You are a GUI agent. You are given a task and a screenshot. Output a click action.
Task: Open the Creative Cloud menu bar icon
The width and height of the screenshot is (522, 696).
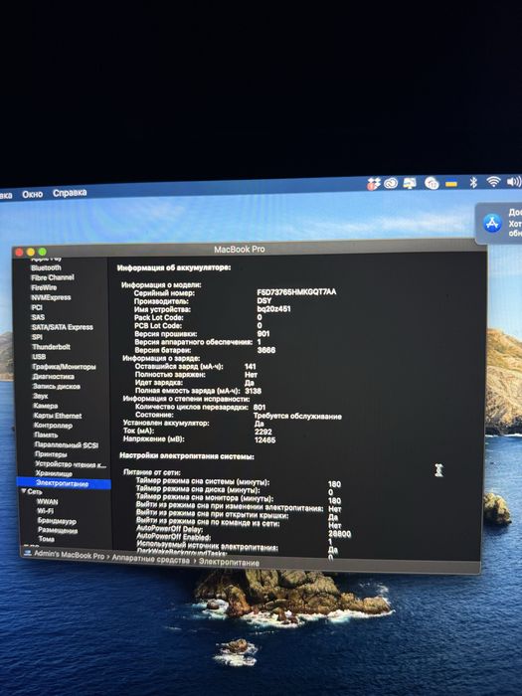coord(391,183)
